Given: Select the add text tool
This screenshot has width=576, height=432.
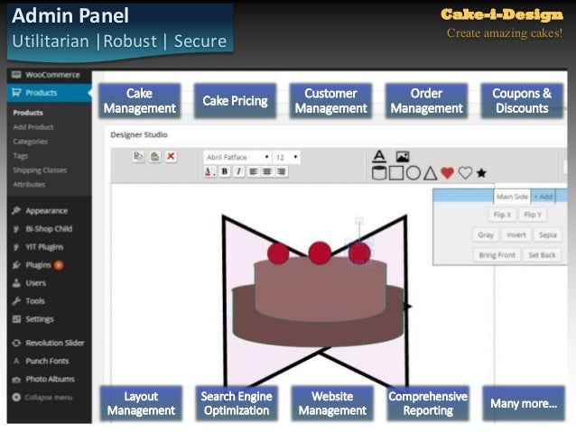Looking at the screenshot, I should pyautogui.click(x=379, y=156).
